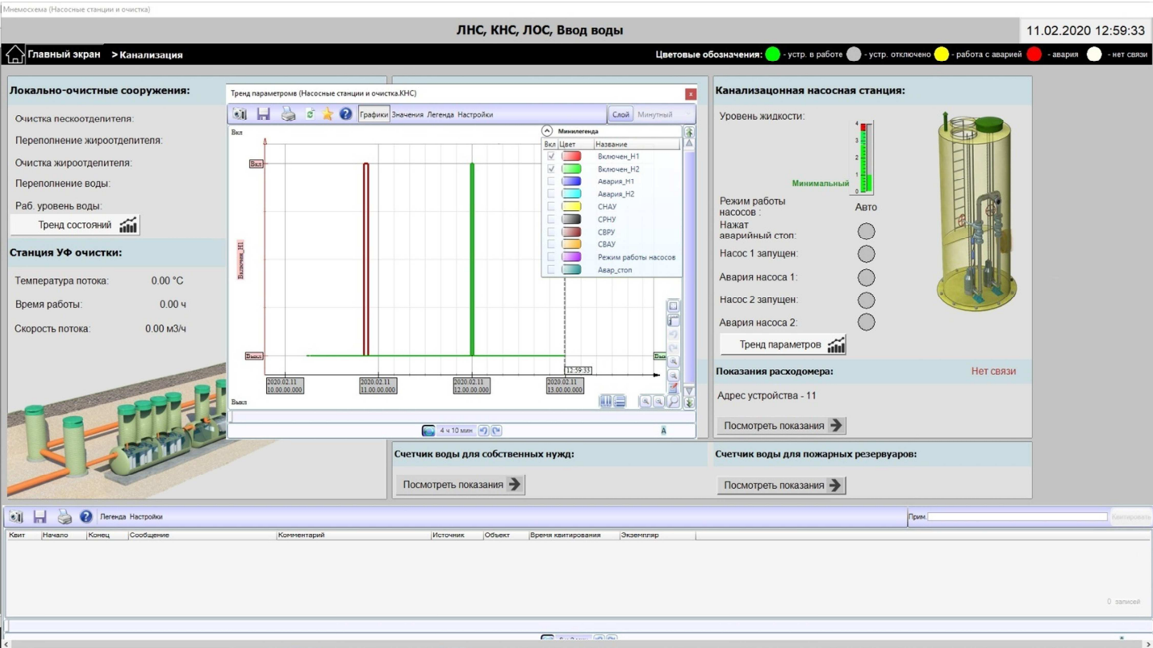Open the Настройки tab in trend window
This screenshot has height=648, width=1153.
(x=475, y=114)
